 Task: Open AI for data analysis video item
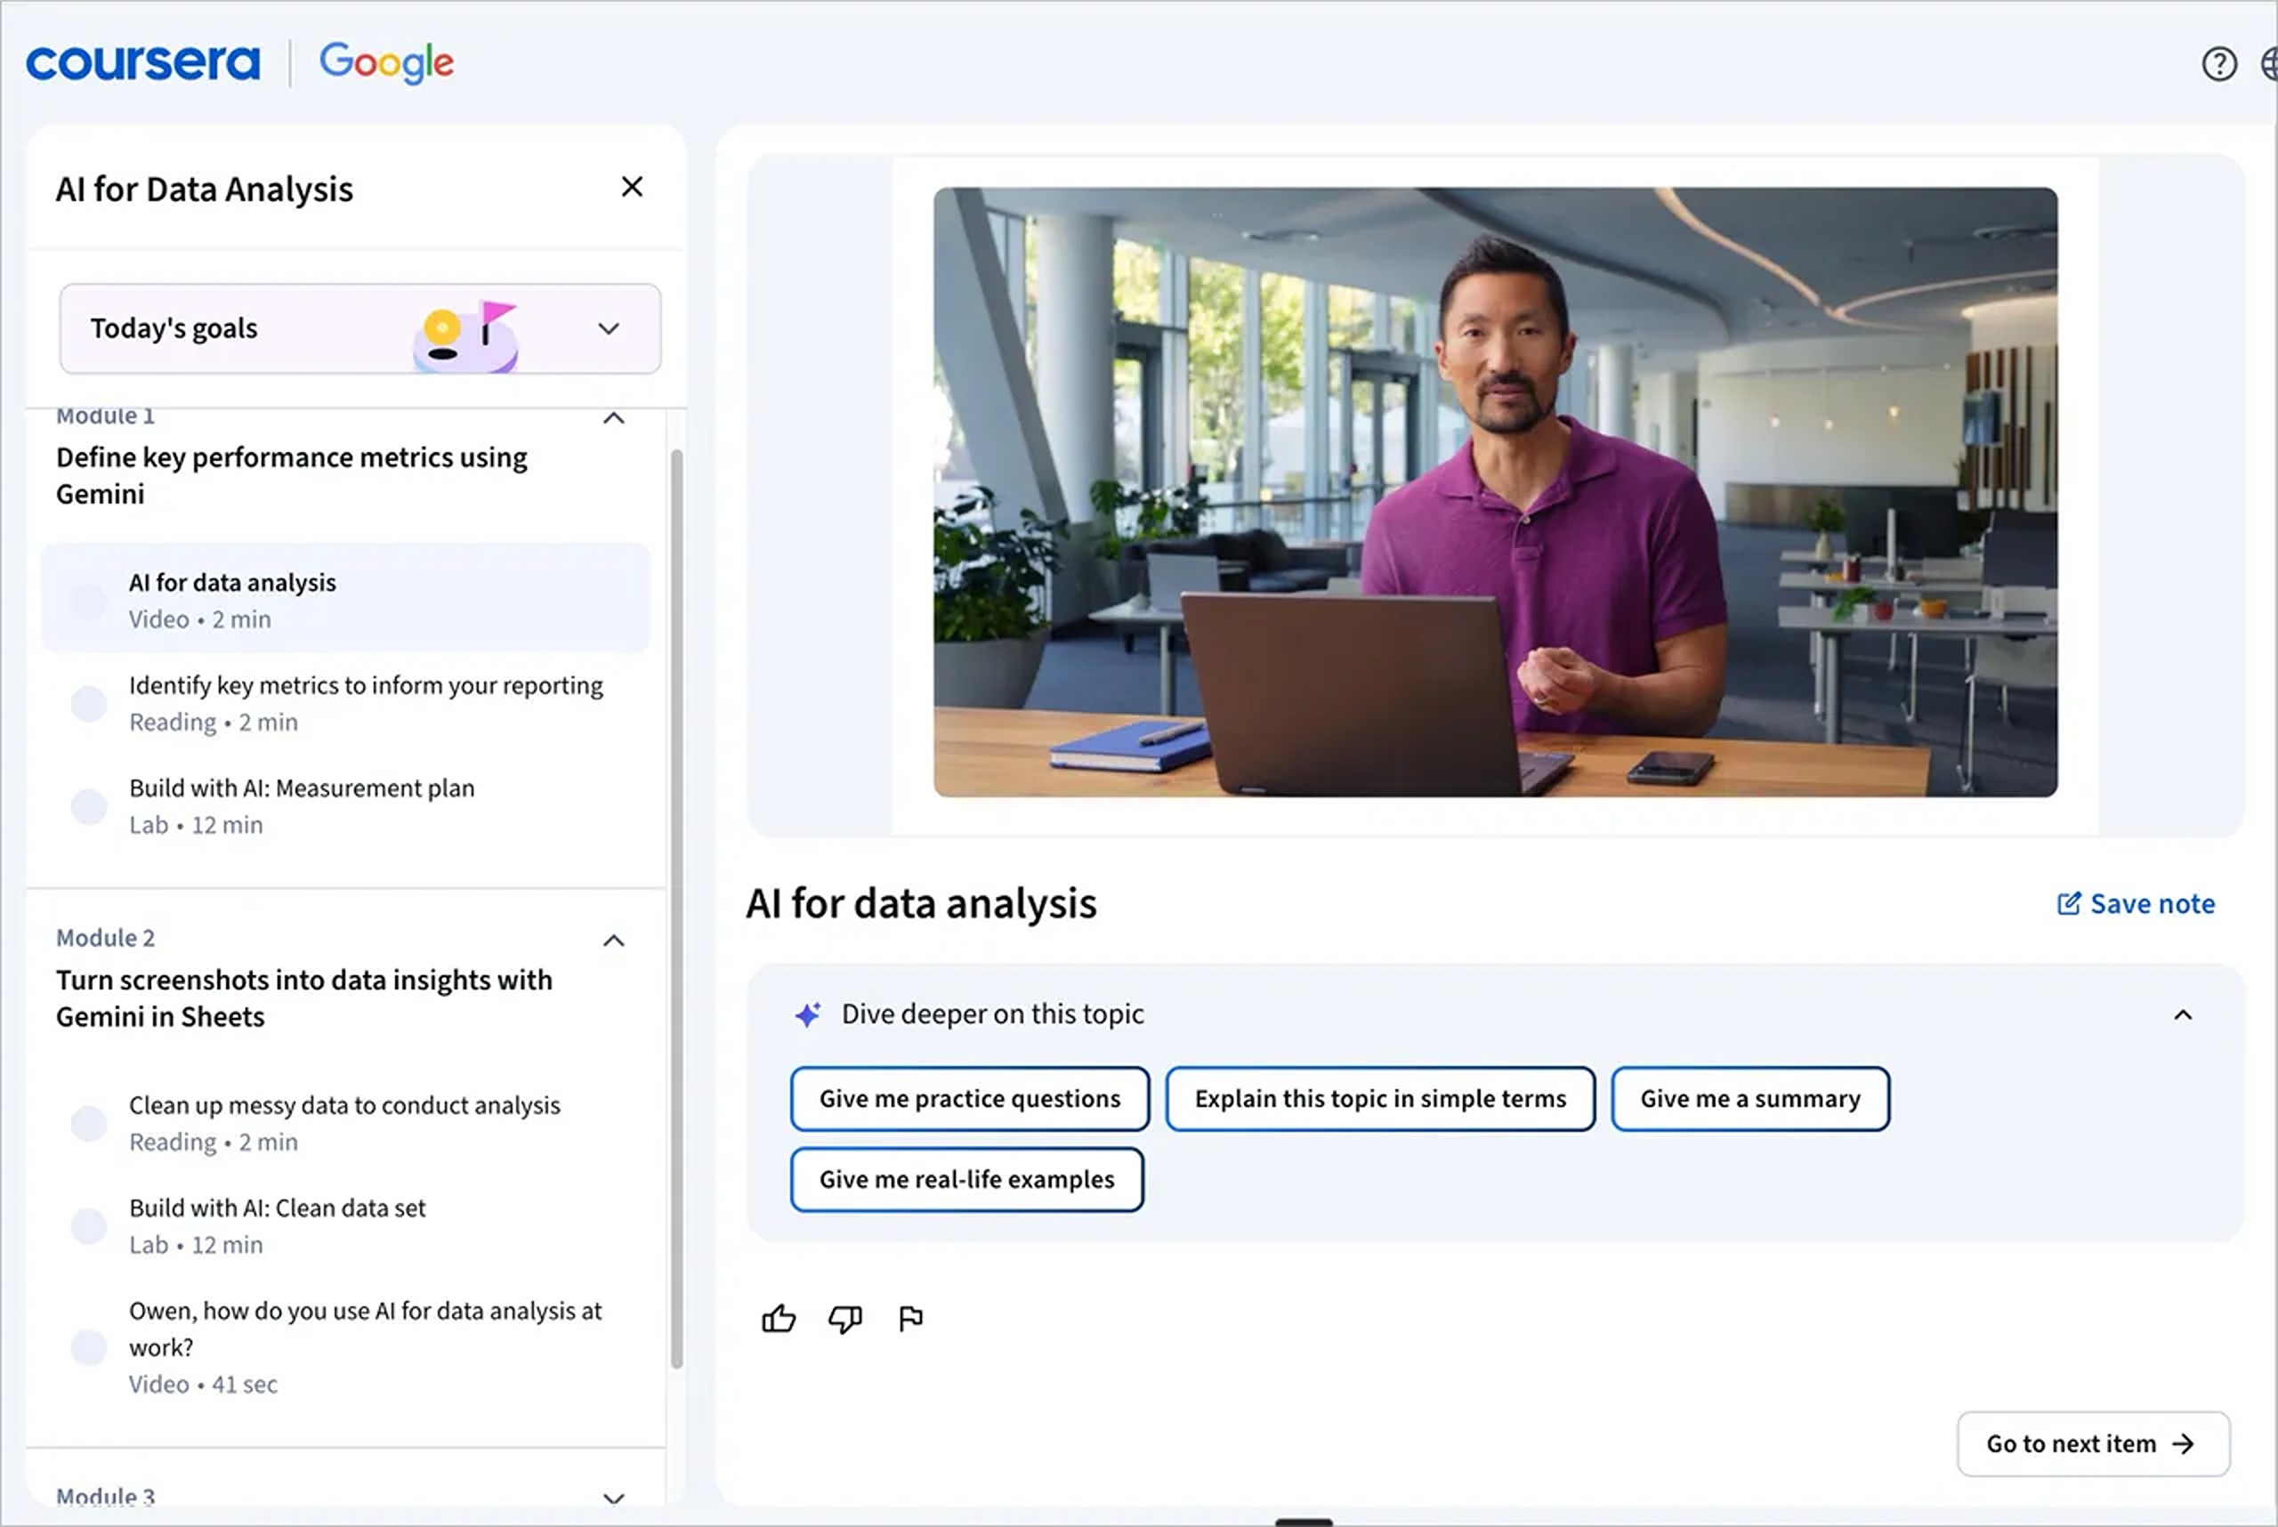click(x=346, y=599)
